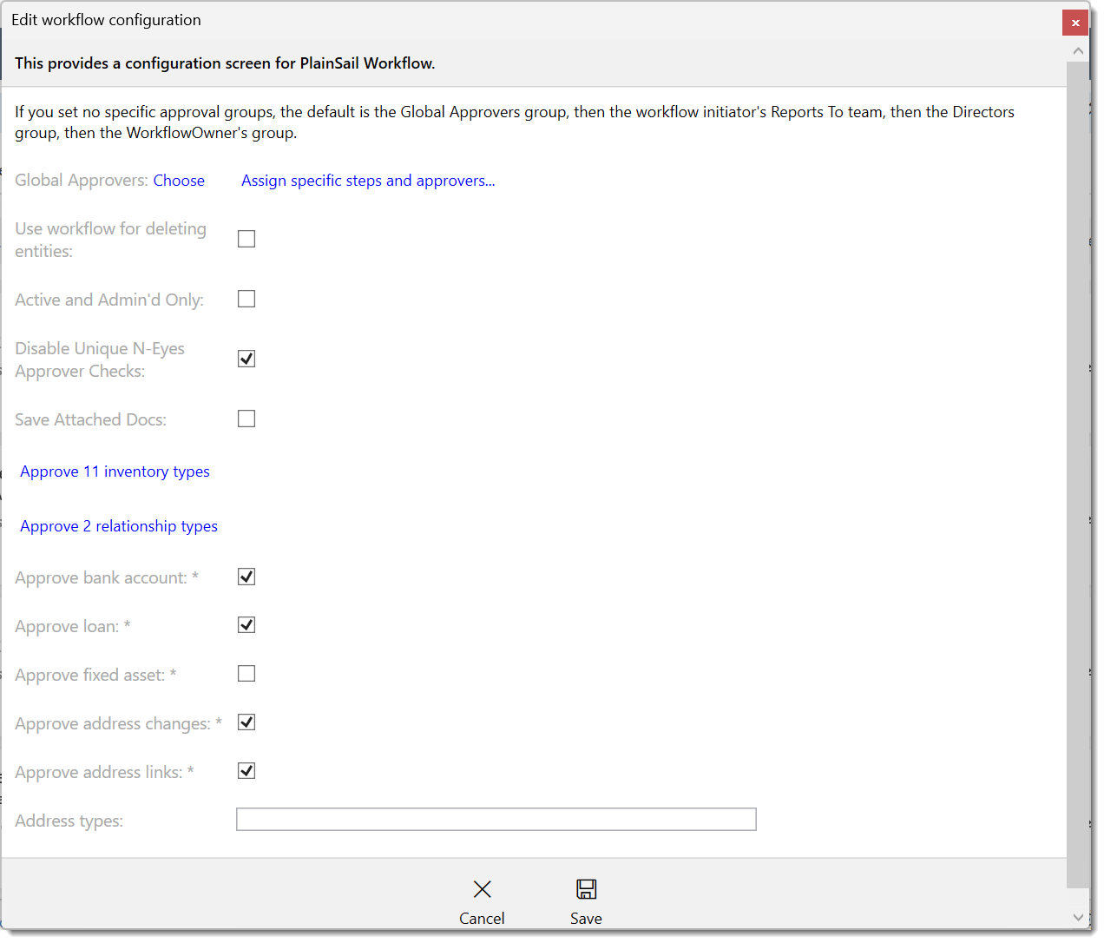The image size is (1104, 943).
Task: Uncheck Approve address changes
Action: point(246,722)
